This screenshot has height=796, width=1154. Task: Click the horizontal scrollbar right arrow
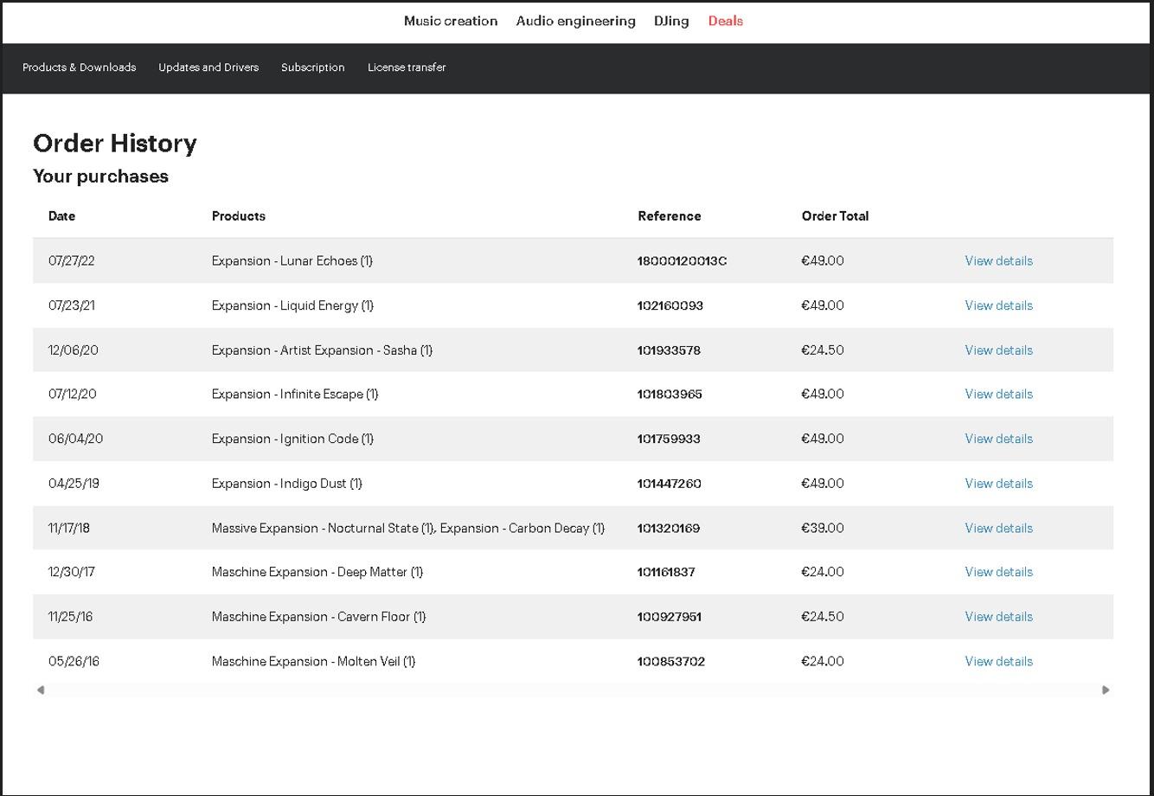point(1106,690)
